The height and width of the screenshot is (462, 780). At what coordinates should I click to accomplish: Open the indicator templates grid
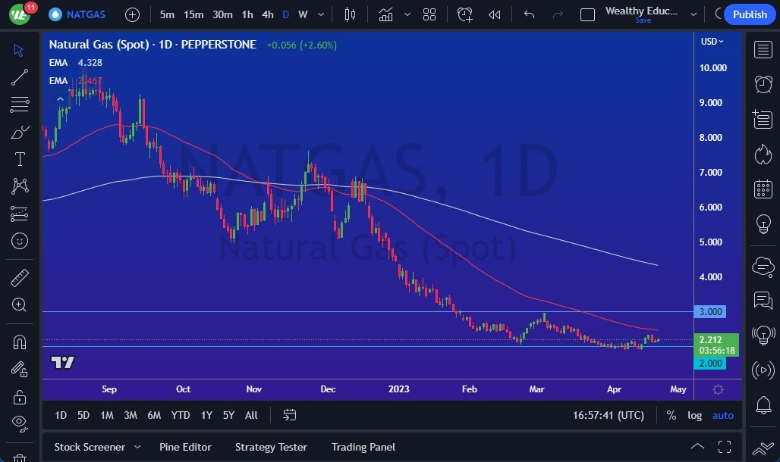(x=429, y=15)
